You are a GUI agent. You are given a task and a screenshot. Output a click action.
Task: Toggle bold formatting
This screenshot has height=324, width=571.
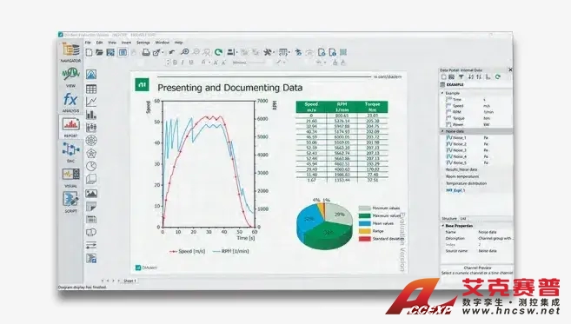175,63
